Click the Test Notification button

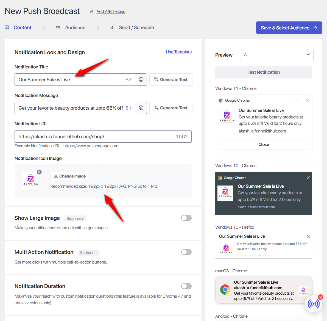point(264,72)
